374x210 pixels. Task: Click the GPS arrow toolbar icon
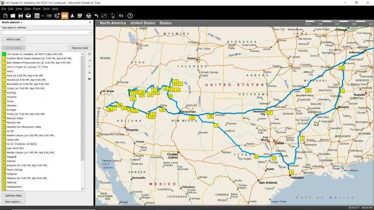click(x=72, y=16)
